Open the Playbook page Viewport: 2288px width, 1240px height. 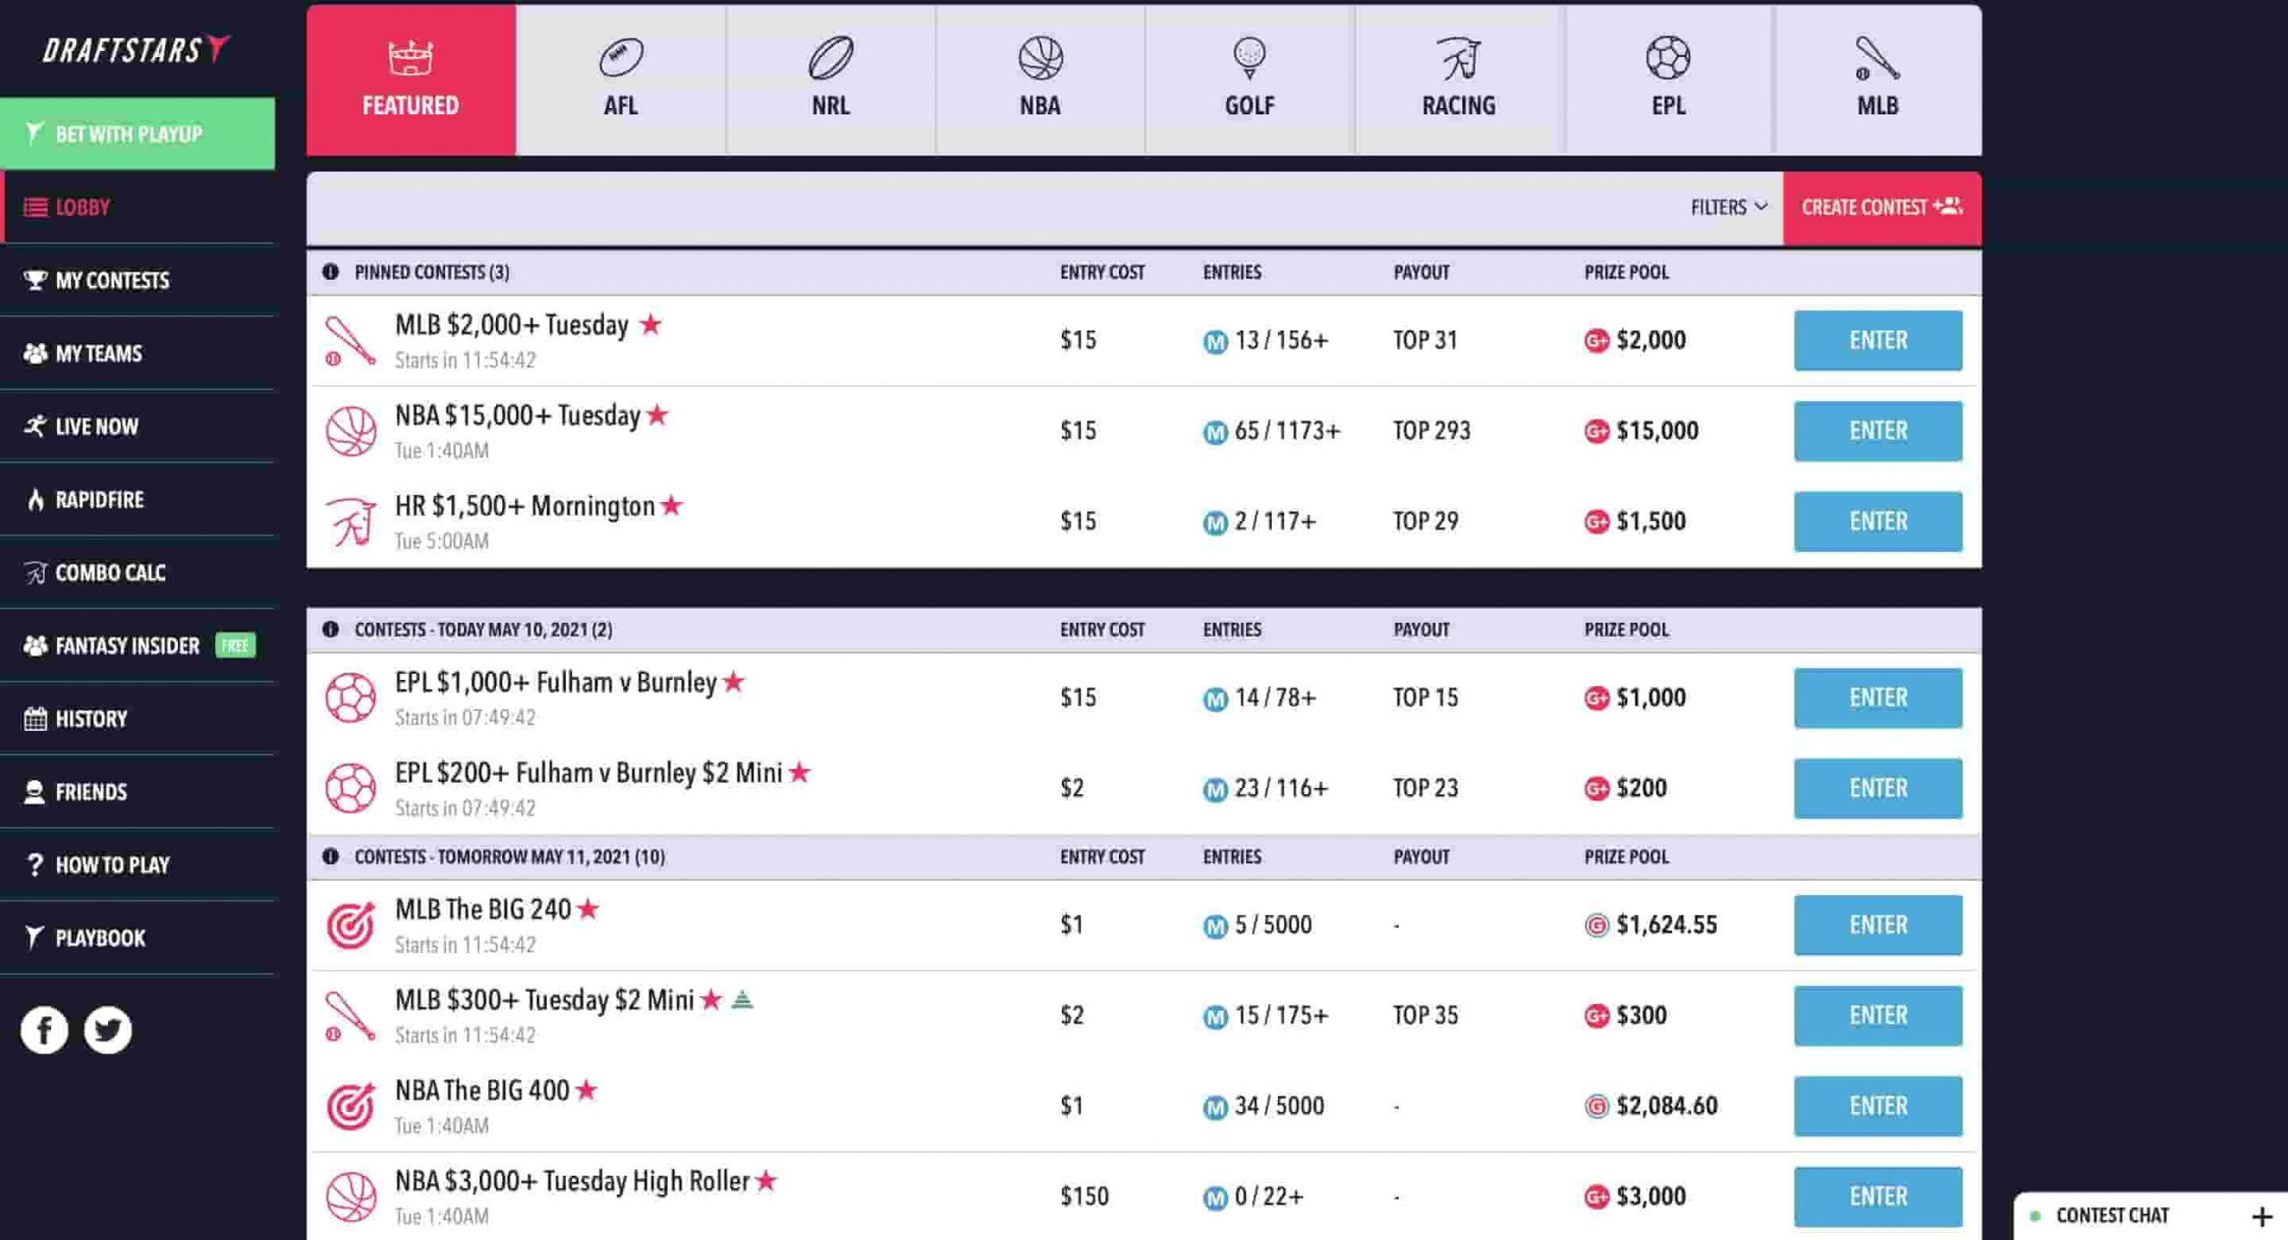(x=138, y=938)
